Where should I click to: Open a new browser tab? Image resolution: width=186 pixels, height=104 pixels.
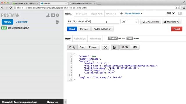[x=99, y=3]
